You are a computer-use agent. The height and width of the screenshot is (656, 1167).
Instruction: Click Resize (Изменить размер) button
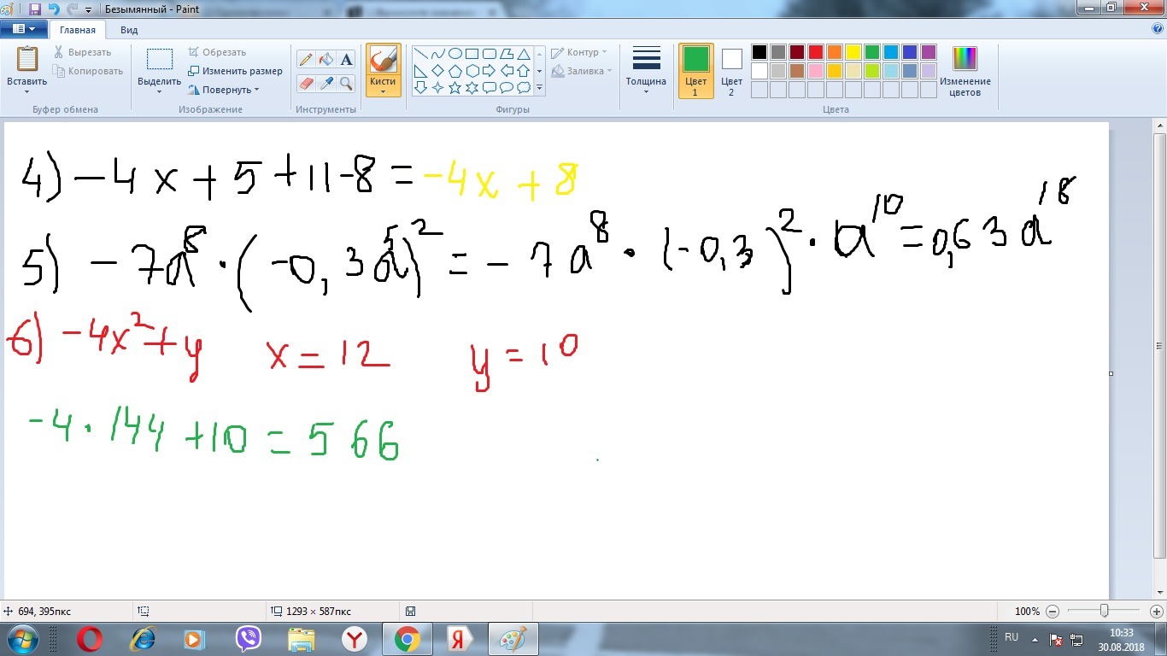(x=235, y=71)
